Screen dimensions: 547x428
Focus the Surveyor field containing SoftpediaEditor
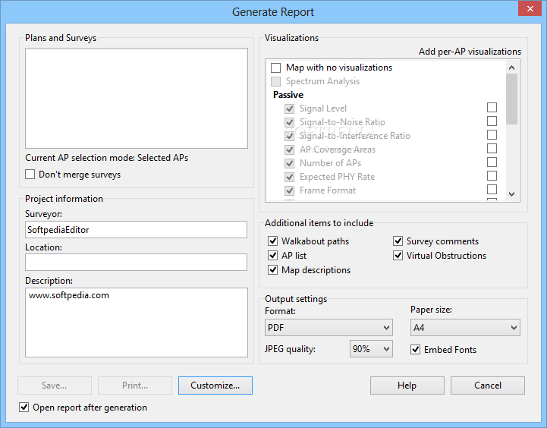[x=136, y=229]
